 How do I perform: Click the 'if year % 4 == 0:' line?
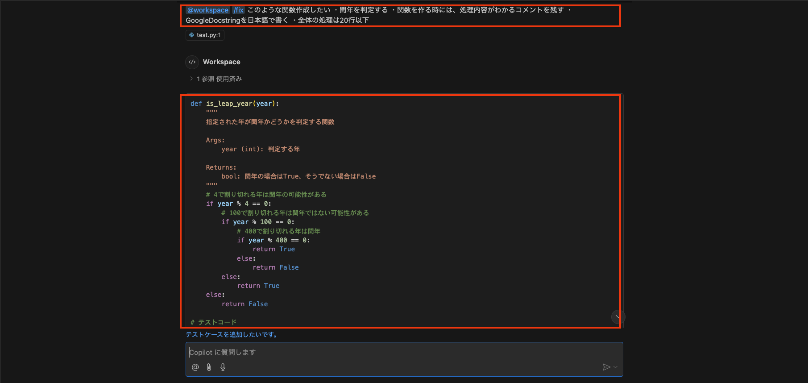[x=239, y=204]
